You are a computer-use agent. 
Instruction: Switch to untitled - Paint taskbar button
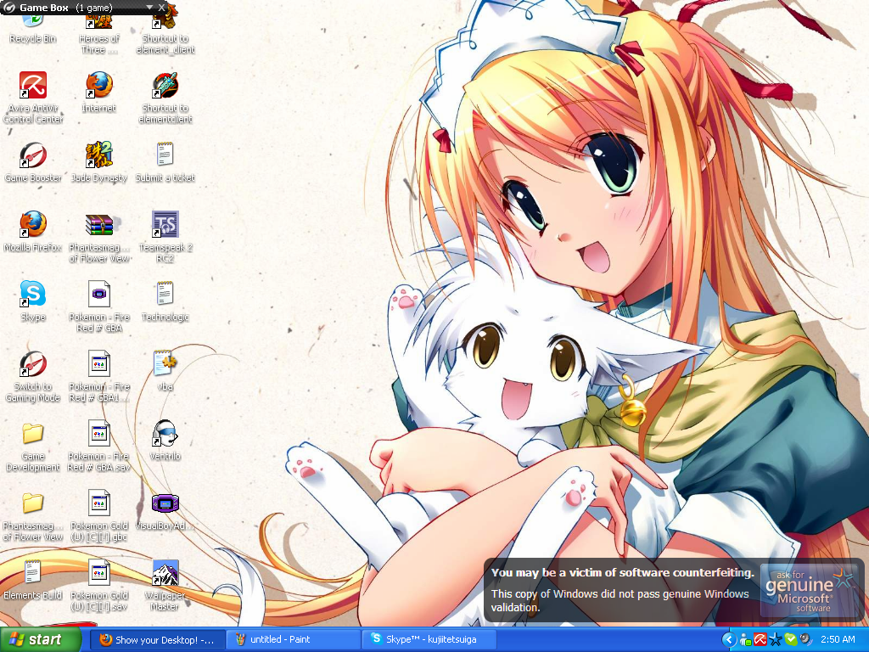pyautogui.click(x=294, y=639)
